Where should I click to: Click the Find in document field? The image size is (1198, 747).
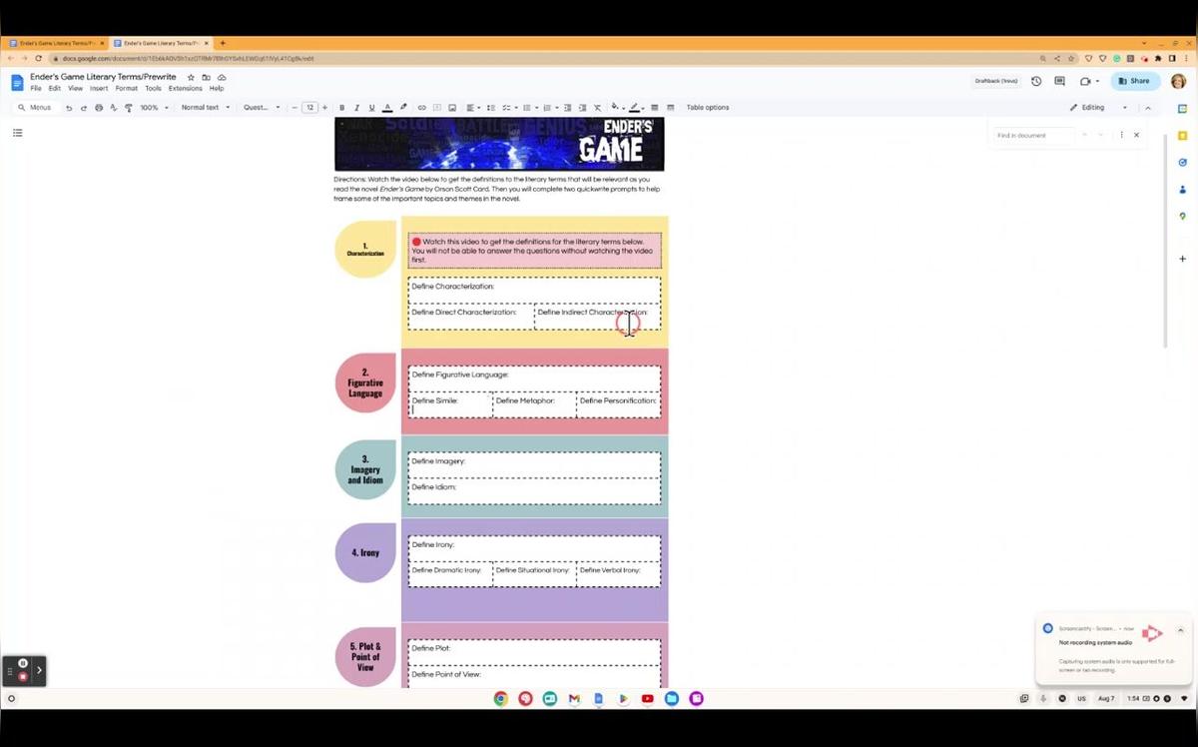pyautogui.click(x=1034, y=135)
